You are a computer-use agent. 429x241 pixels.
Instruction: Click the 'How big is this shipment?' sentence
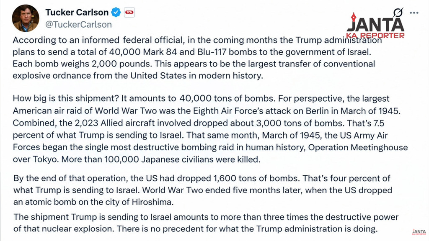tap(66, 98)
